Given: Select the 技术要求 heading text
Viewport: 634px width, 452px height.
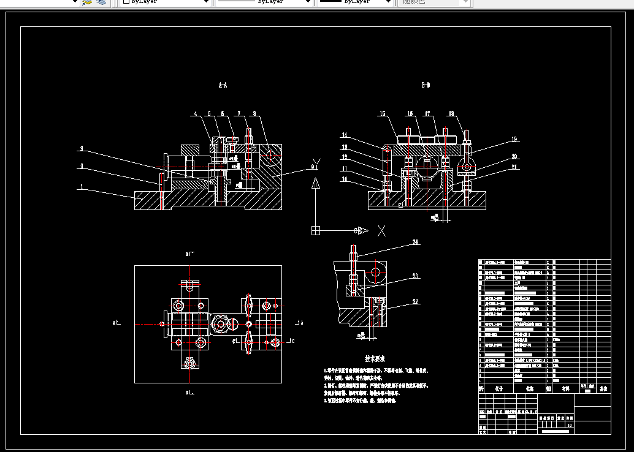Looking at the screenshot, I should pyautogui.click(x=375, y=359).
